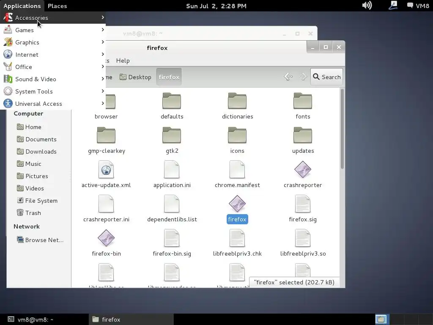Click the forward navigation arrow

pos(303,77)
